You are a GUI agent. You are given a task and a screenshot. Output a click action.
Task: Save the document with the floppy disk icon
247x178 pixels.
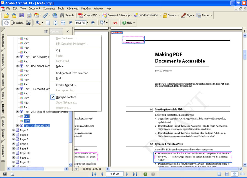pos(22,15)
